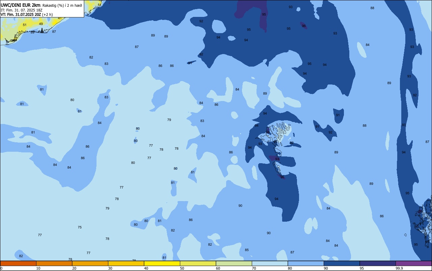The height and width of the screenshot is (271, 432).
Task: Click the legend scale label '40'
Action: [x=146, y=268]
